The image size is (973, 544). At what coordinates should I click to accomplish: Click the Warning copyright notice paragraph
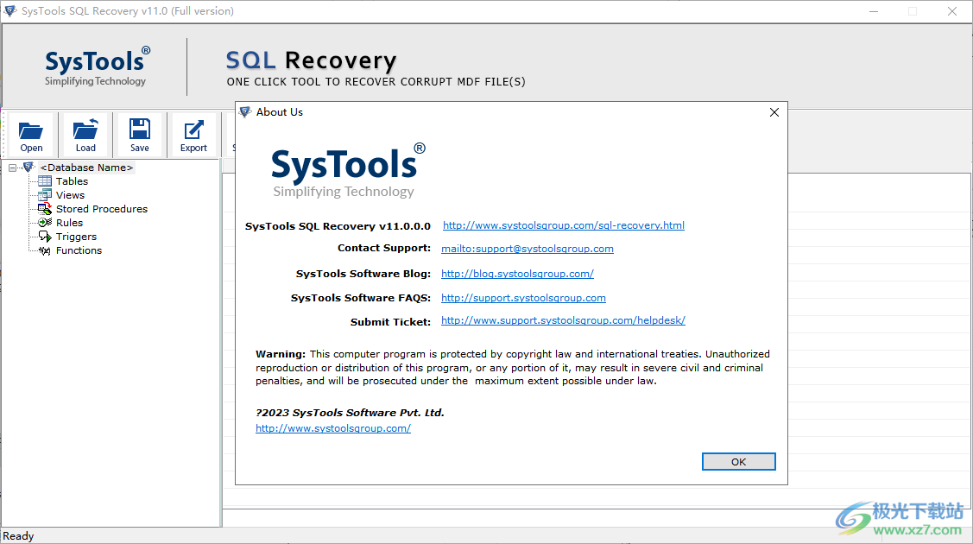(x=513, y=367)
